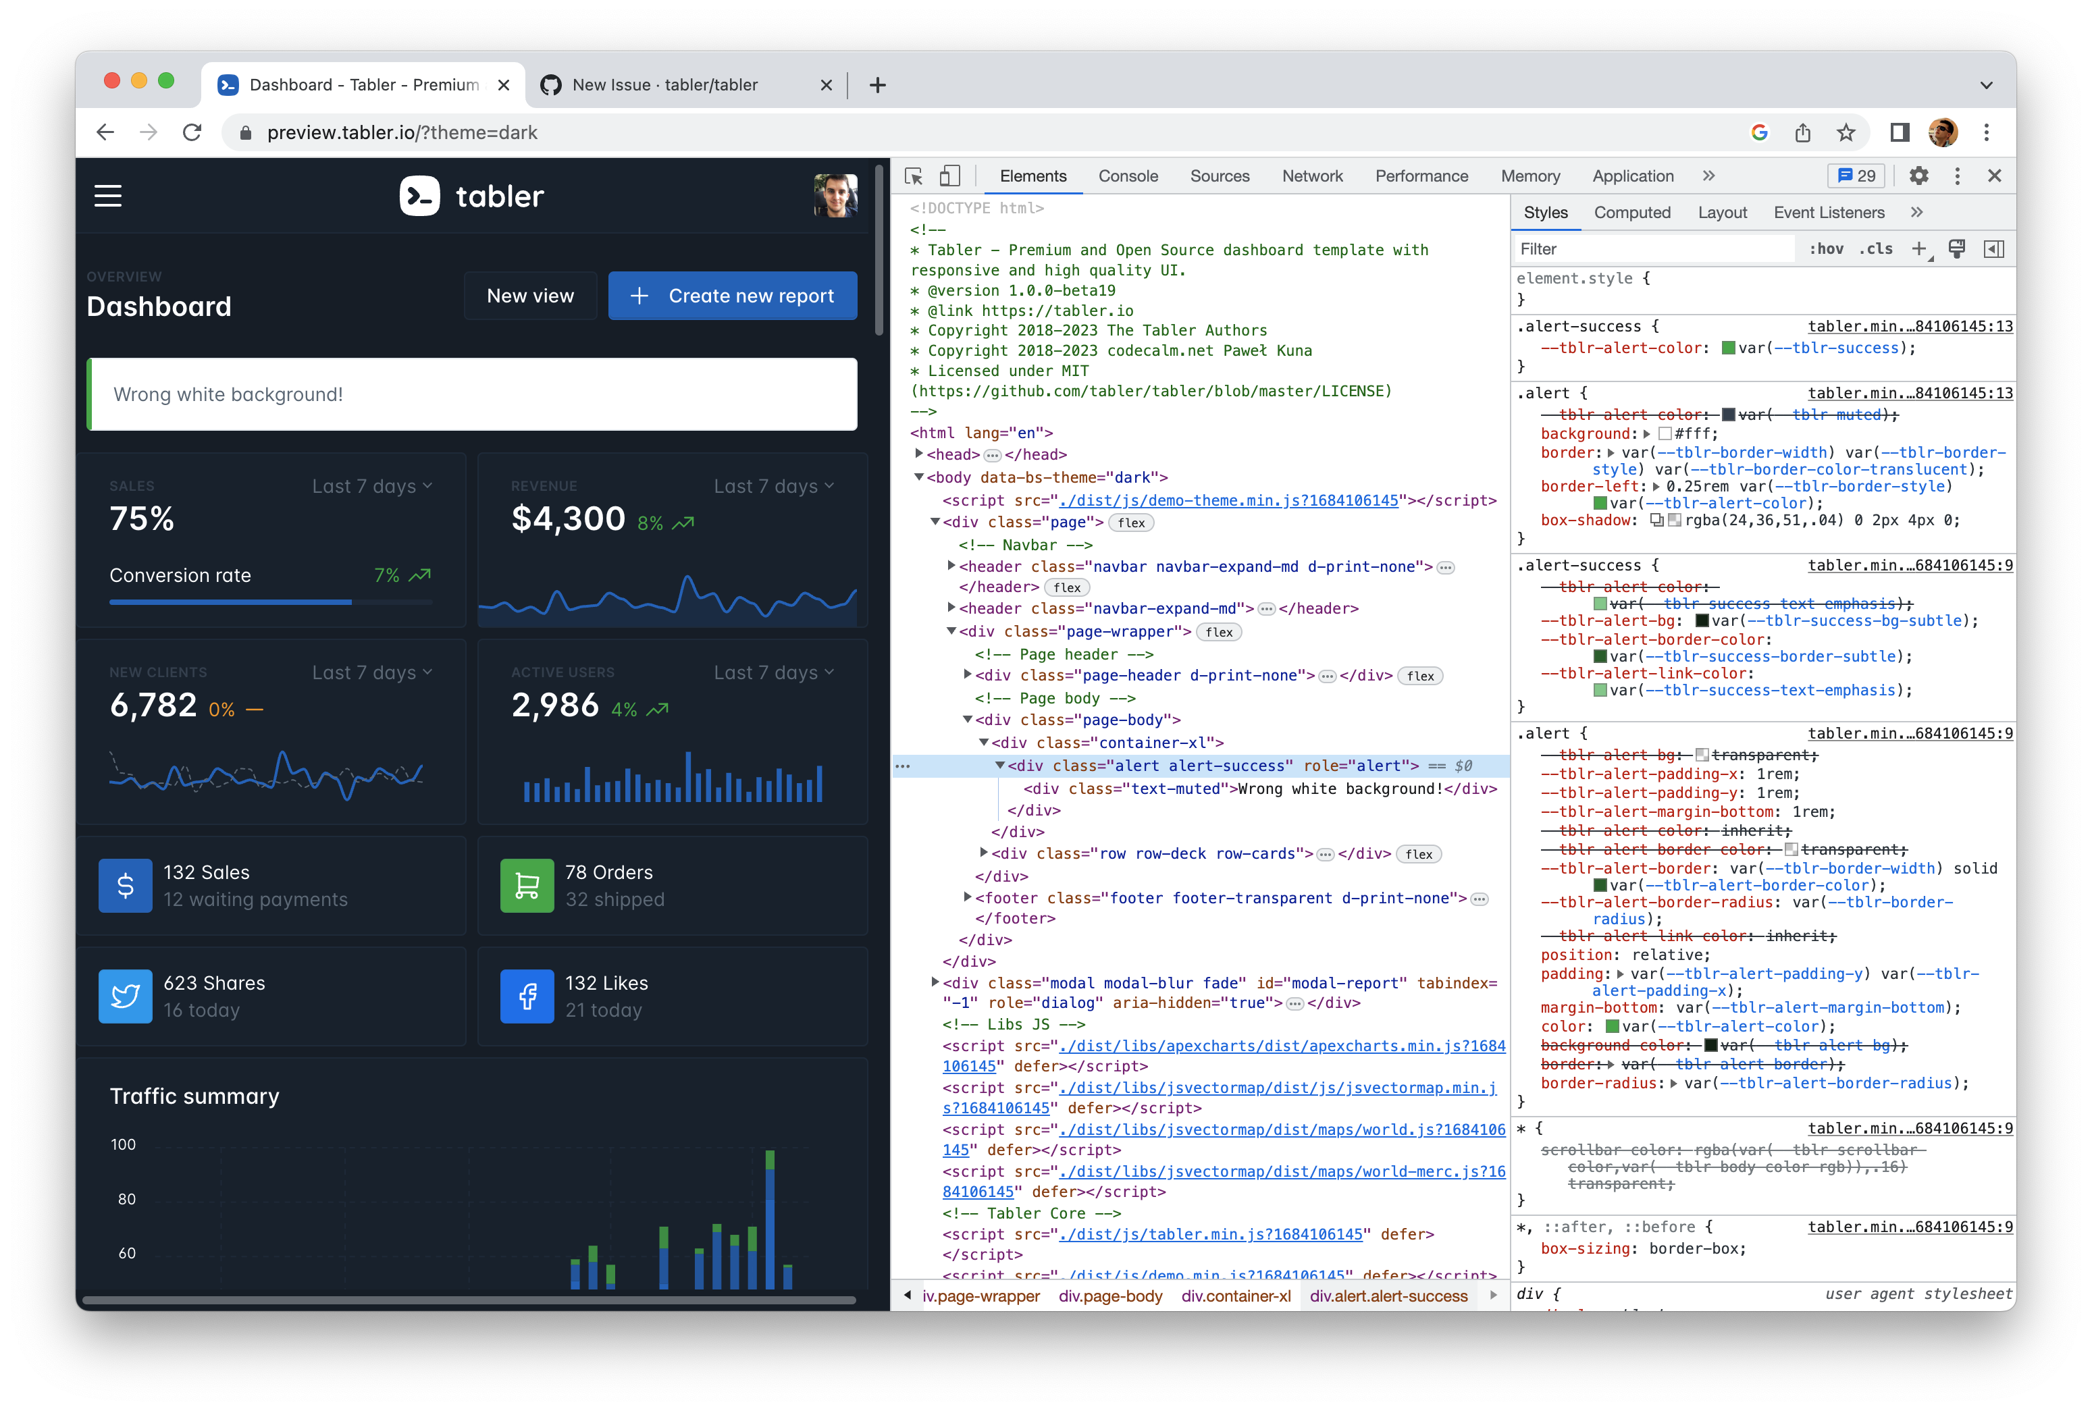Image resolution: width=2092 pixels, height=1411 pixels.
Task: Click the New view button
Action: pyautogui.click(x=530, y=295)
